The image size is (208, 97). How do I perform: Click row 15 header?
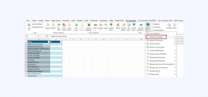coord(26,74)
